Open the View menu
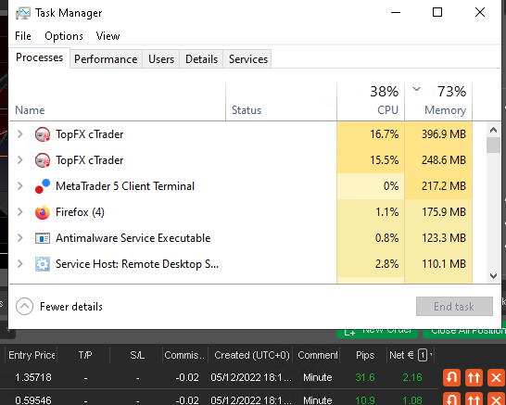This screenshot has height=405, width=506. point(108,36)
